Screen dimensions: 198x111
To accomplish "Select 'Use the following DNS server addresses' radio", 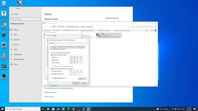I will [52, 69].
